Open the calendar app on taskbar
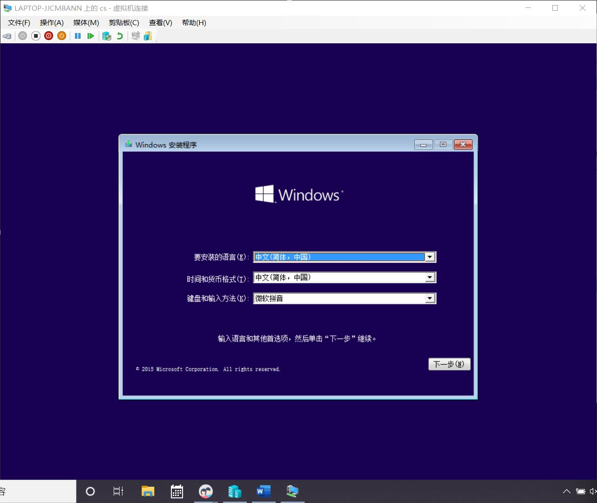 click(x=177, y=491)
